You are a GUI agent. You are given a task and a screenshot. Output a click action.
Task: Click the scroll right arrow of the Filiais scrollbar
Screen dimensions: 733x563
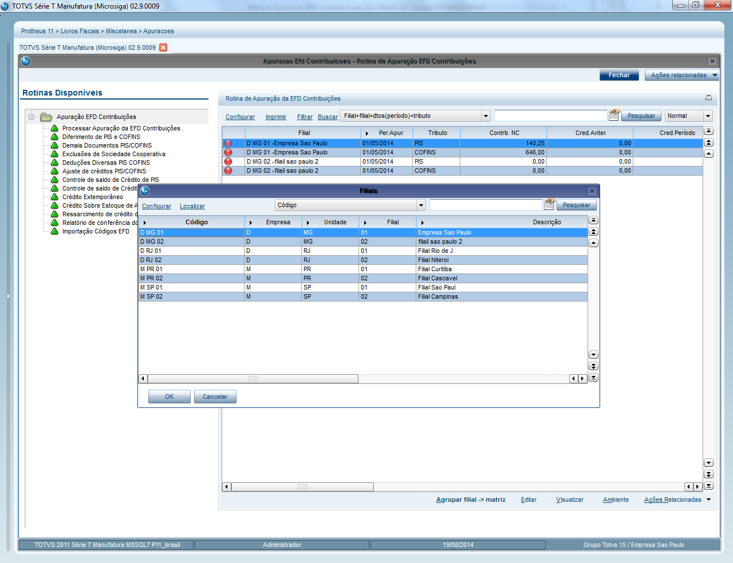click(x=582, y=379)
